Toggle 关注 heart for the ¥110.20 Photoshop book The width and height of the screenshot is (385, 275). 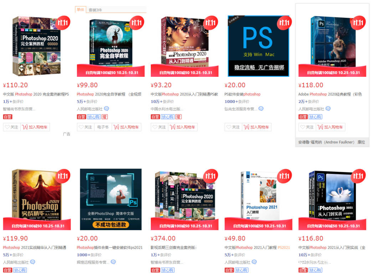click(11, 127)
